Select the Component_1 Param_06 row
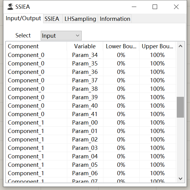The width and height of the screenshot is (190, 190). (91, 173)
